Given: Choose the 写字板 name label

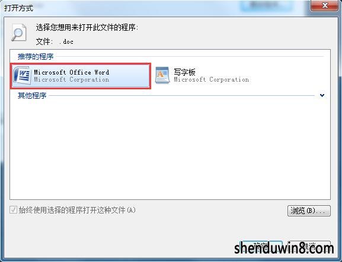Looking at the screenshot, I should (184, 72).
